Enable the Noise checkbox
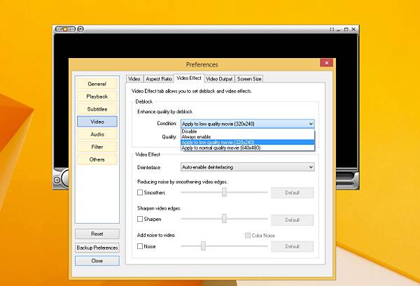 tap(140, 246)
